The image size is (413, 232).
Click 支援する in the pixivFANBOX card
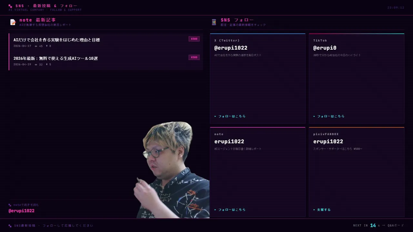[322, 210]
